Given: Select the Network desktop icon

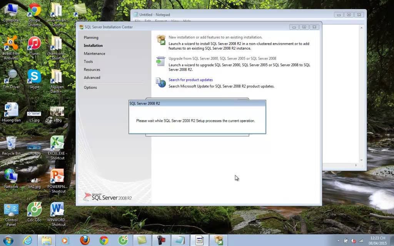Looking at the screenshot, I should click(x=11, y=179).
